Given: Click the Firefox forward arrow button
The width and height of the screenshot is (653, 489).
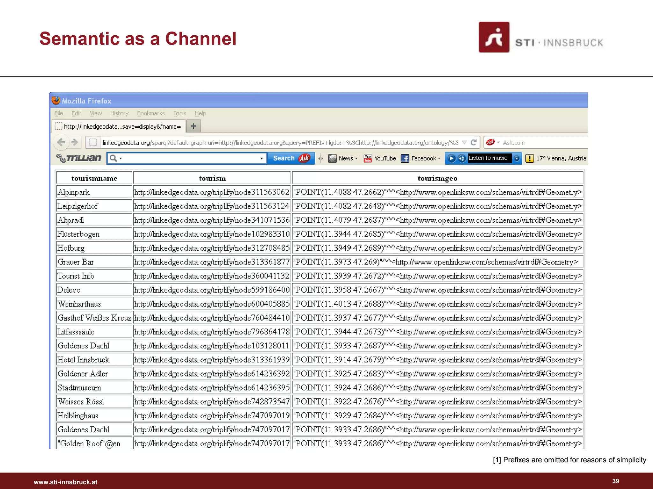Looking at the screenshot, I should (75, 142).
